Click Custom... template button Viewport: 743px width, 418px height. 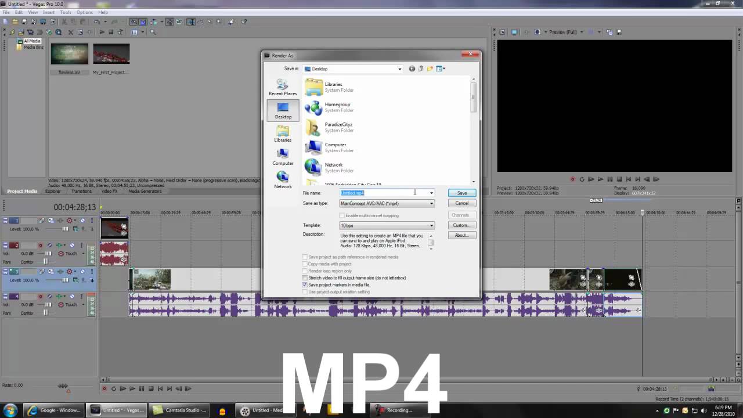(x=461, y=225)
